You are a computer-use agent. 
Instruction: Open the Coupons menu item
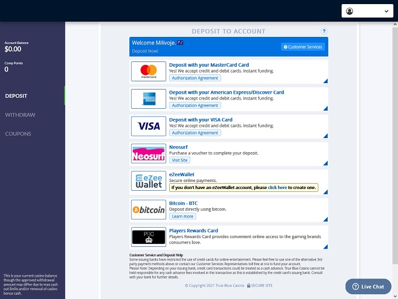(18, 133)
